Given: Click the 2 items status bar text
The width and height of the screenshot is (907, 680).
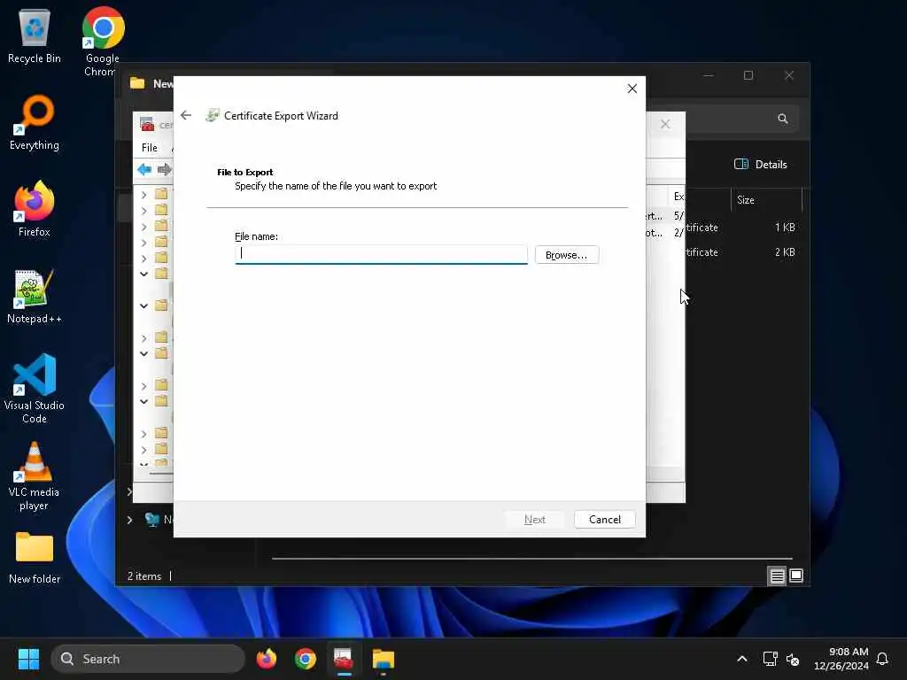Looking at the screenshot, I should pyautogui.click(x=144, y=576).
